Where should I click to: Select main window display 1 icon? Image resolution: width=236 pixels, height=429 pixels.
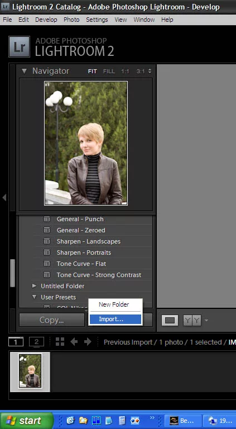(16, 342)
